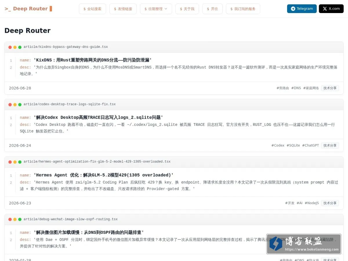Image resolution: width=348 pixels, height=261 pixels.
Task: Click 技术分享 badge on Hermes card
Action: point(330,203)
